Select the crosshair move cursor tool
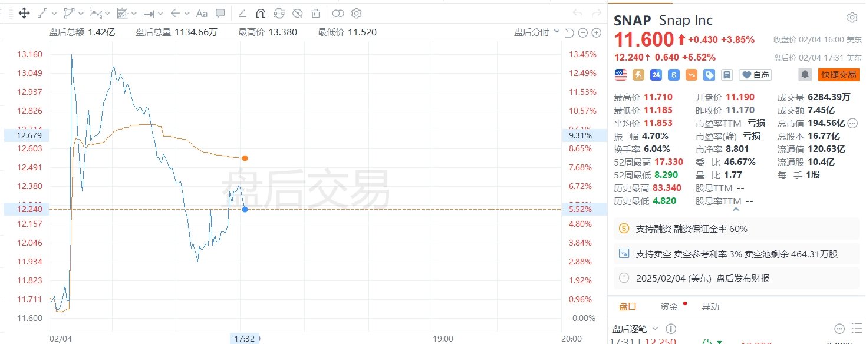The height and width of the screenshot is (344, 866). coord(24,13)
